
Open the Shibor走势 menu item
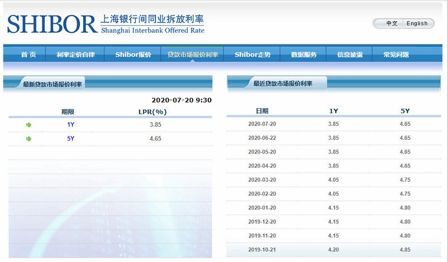pyautogui.click(x=253, y=55)
